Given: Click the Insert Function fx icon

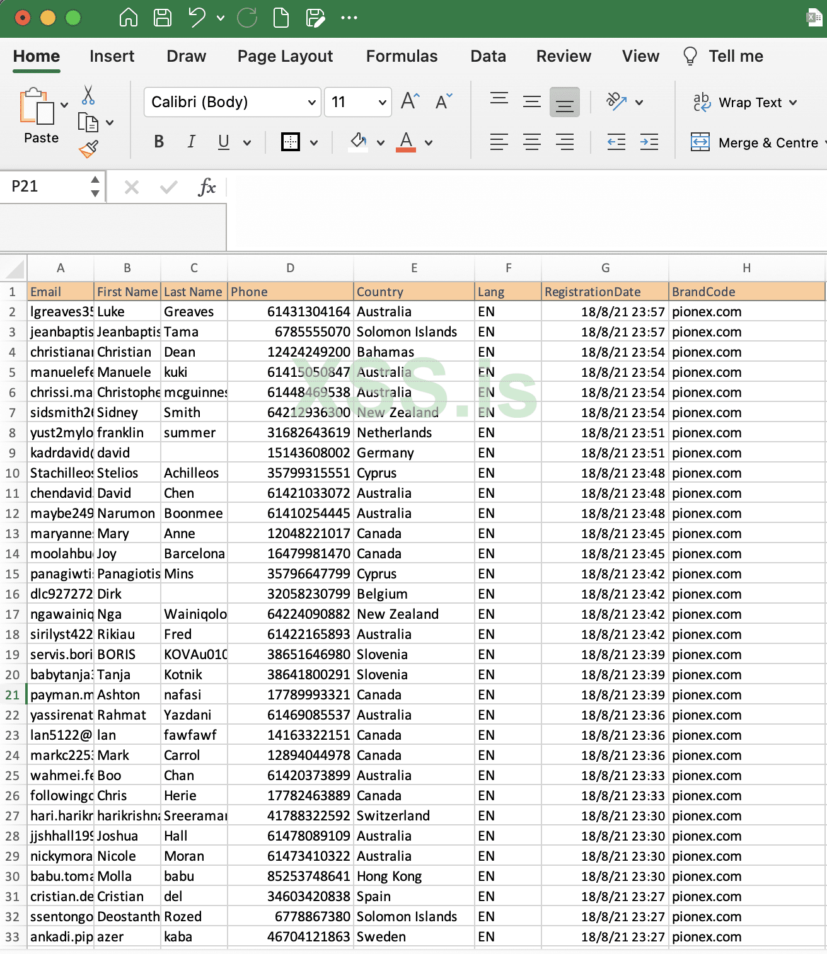Looking at the screenshot, I should [208, 187].
